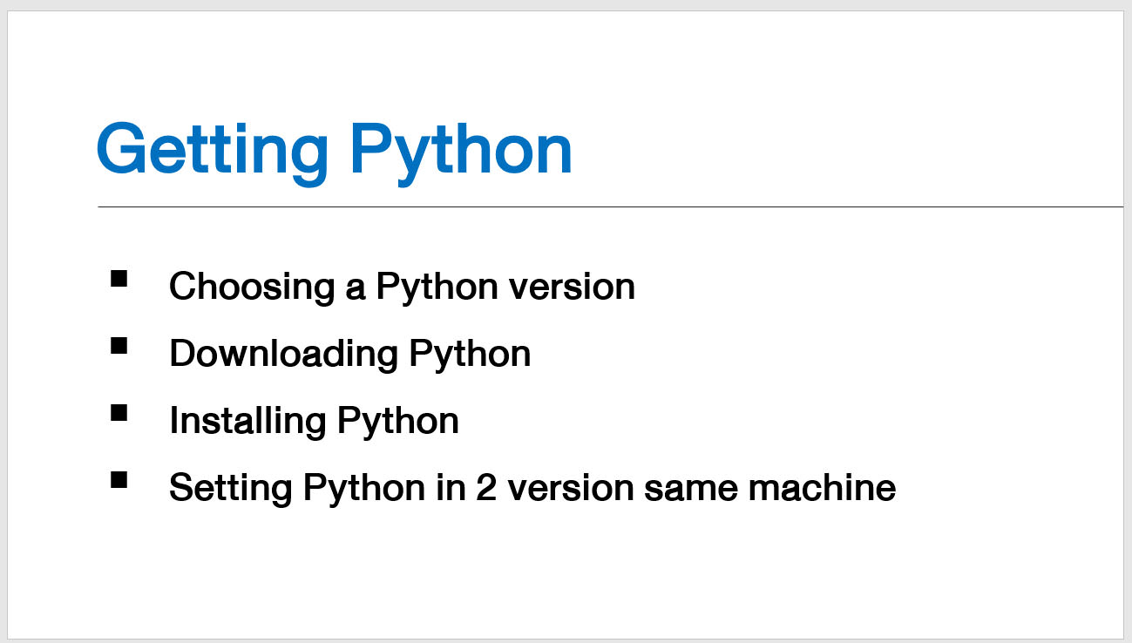Select the horizontal divider line under the title
This screenshot has height=643, width=1132.
611,206
